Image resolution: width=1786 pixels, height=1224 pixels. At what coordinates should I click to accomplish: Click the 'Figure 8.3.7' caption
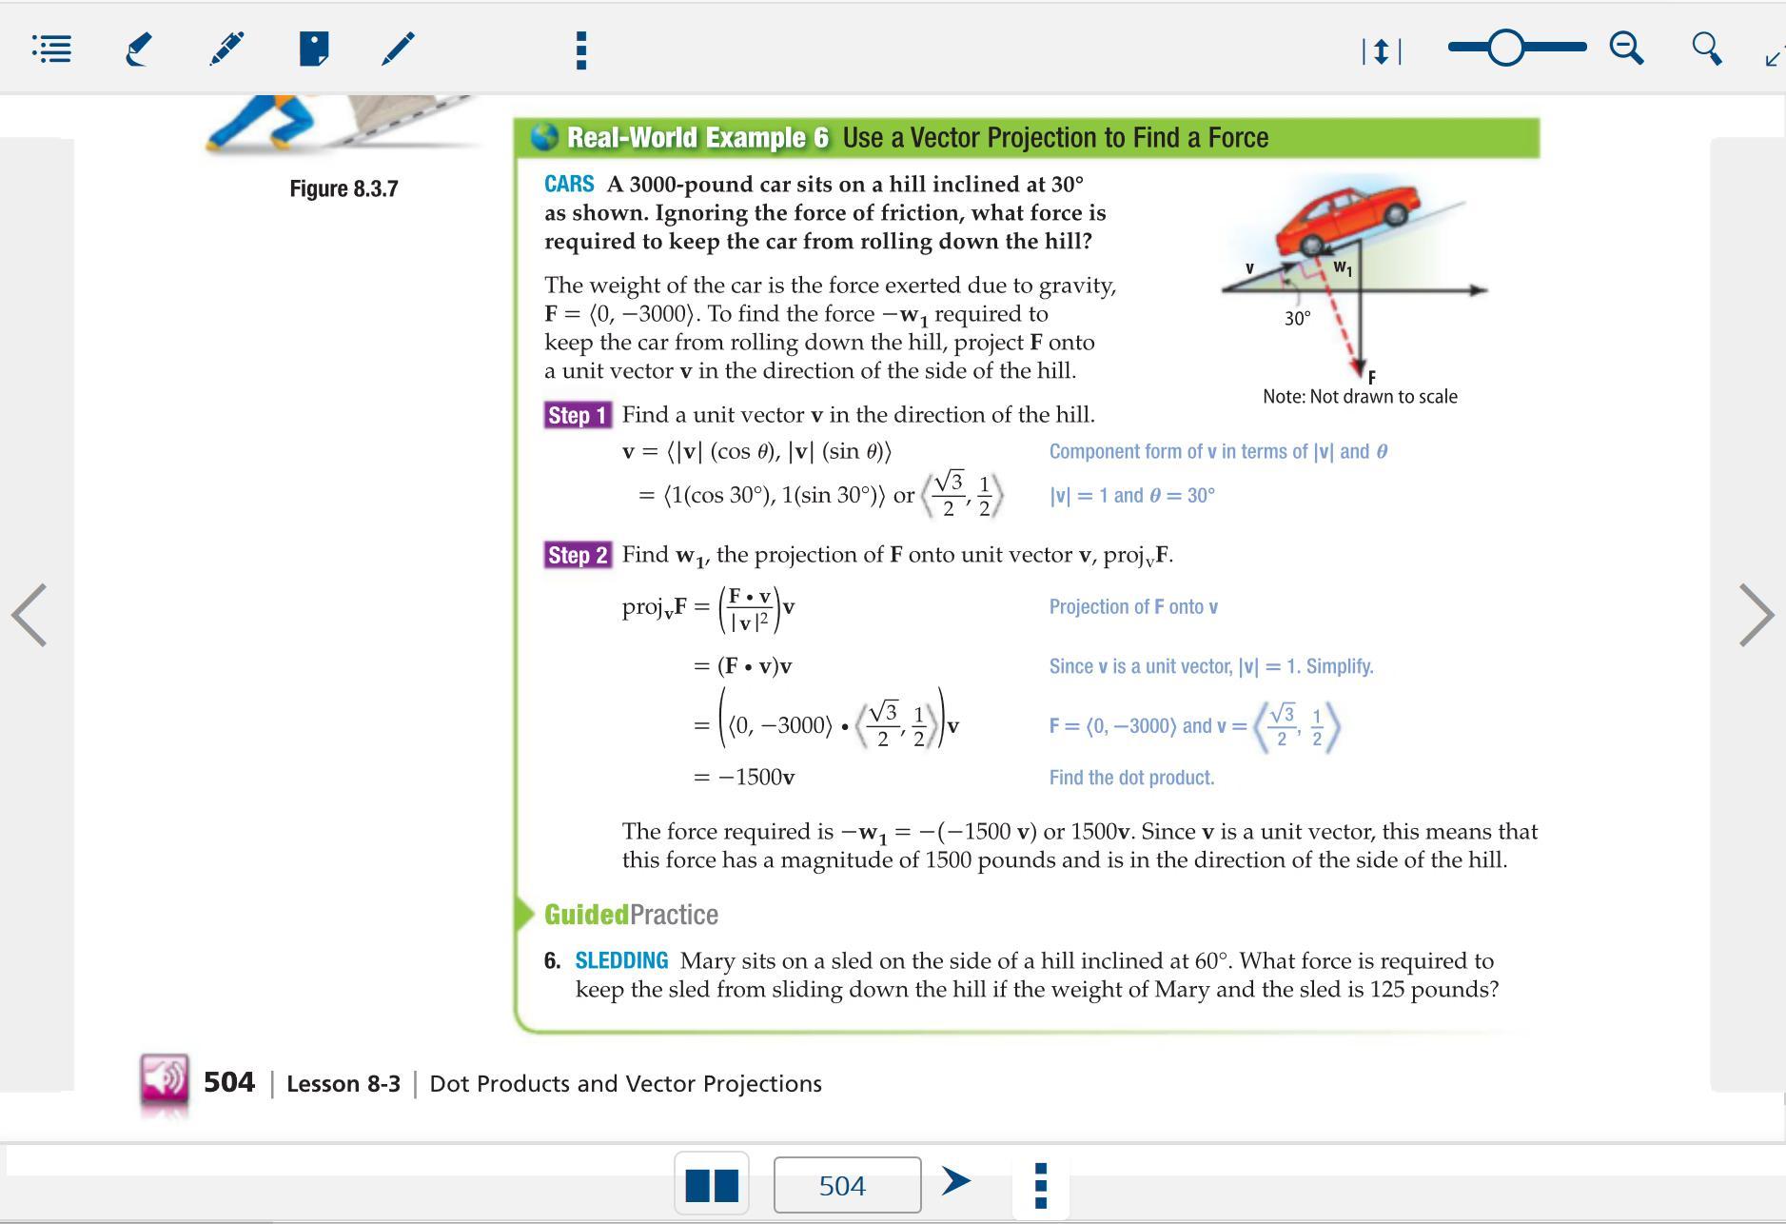point(343,188)
